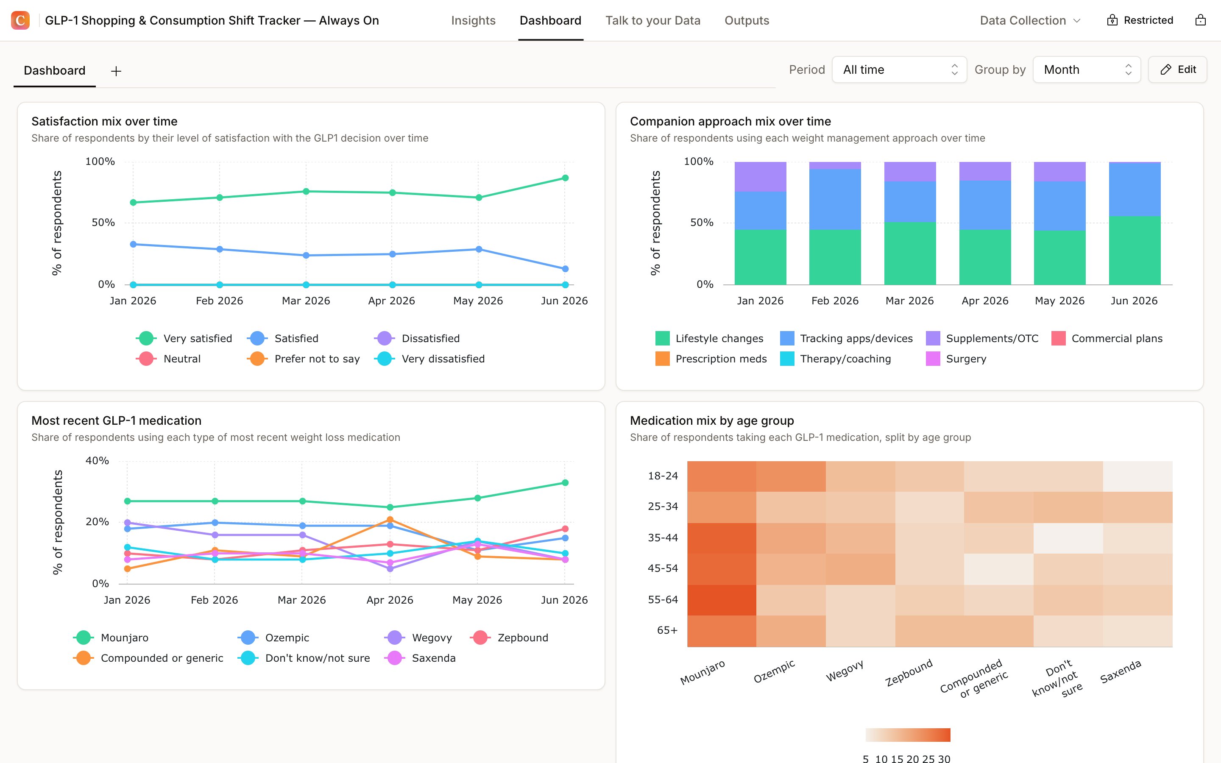Click the 35-44 heatmap row label
Image resolution: width=1221 pixels, height=763 pixels.
coord(663,538)
